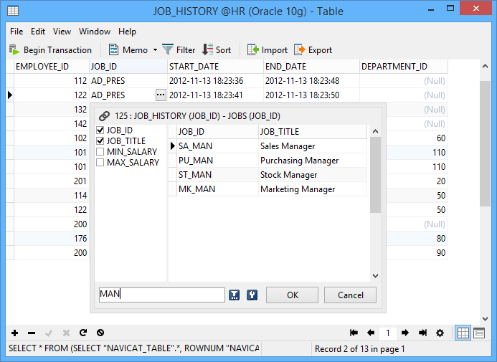Open the Help menu
This screenshot has width=497, height=362.
[127, 32]
